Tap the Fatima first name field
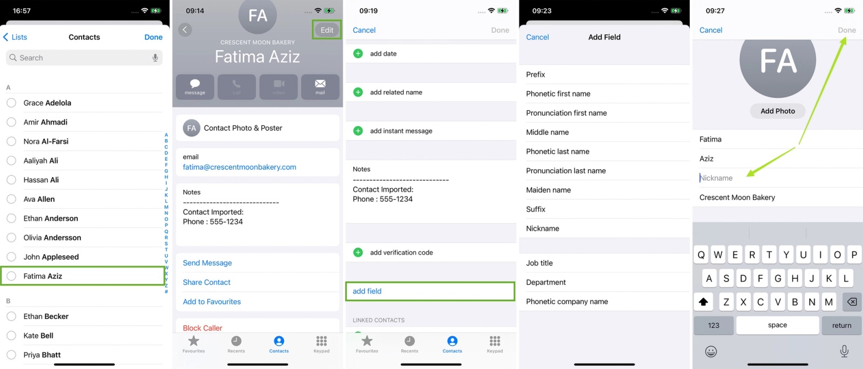Image resolution: width=863 pixels, height=369 pixels. point(778,139)
